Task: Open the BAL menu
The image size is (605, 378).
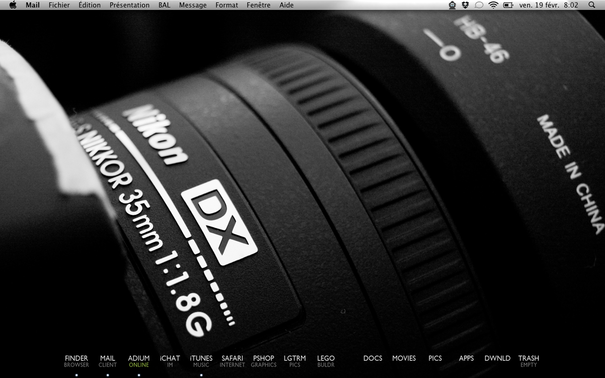Action: tap(164, 5)
